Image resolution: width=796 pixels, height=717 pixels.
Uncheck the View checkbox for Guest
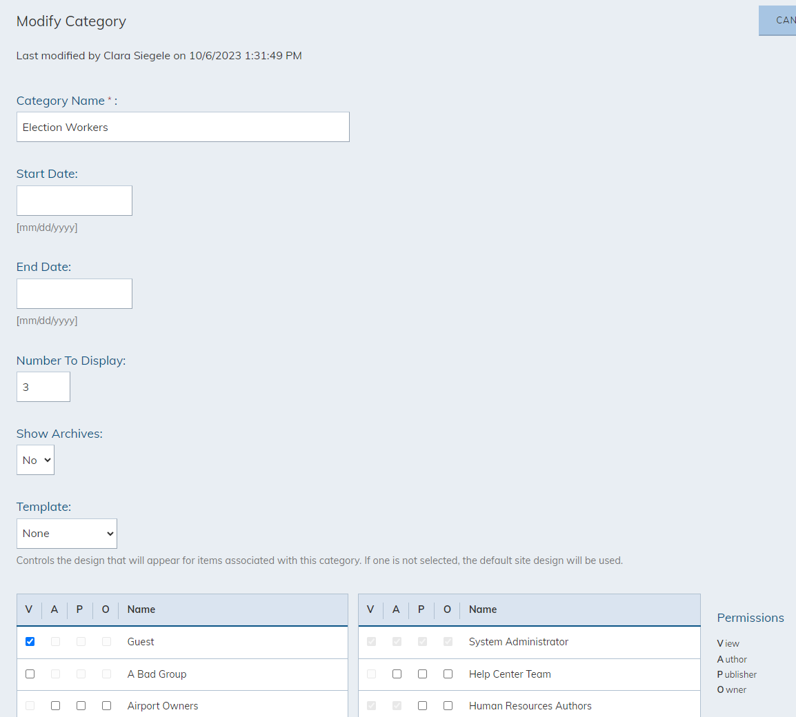tap(30, 641)
